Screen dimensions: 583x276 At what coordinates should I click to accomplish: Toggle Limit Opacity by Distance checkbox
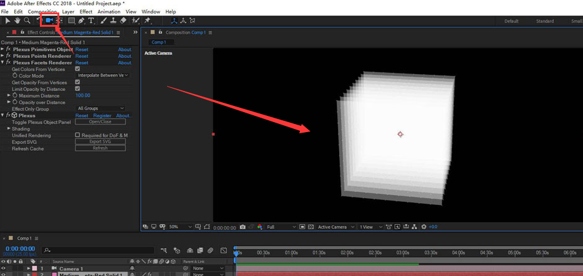pos(77,88)
